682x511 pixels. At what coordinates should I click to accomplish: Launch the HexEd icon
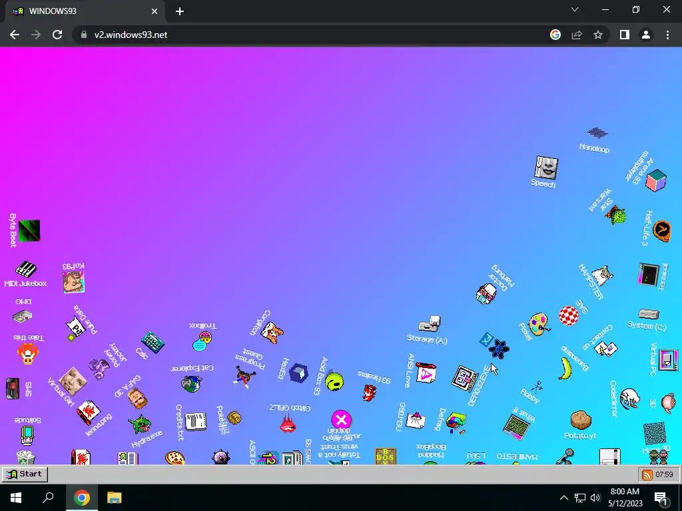[298, 373]
